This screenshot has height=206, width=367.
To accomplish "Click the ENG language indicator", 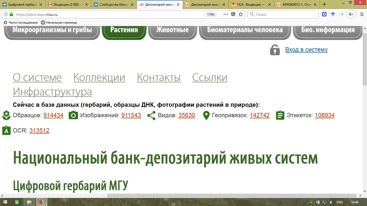I will 340,202.
